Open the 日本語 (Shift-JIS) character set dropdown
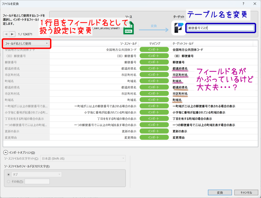Image resolution: width=261 pixels, height=198 pixels. (x=83, y=159)
